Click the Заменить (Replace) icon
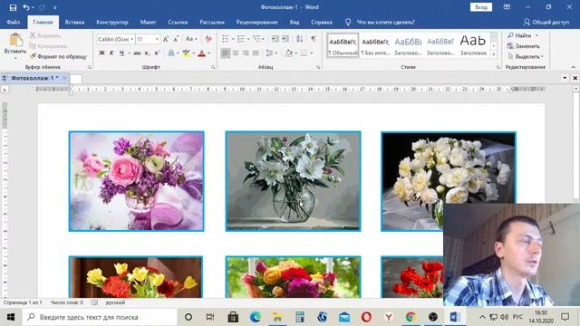The height and width of the screenshot is (326, 580). pos(510,46)
